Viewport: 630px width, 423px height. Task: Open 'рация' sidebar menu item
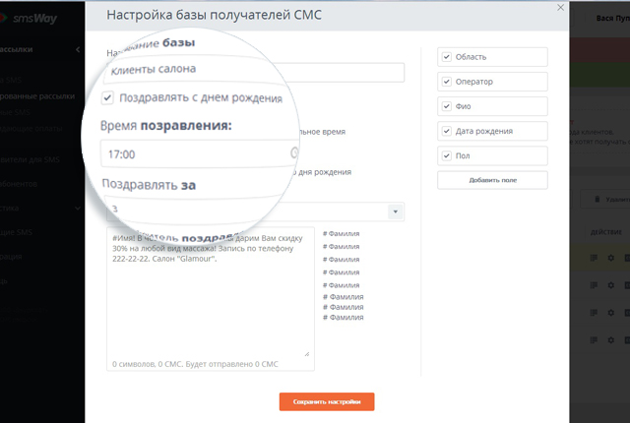[x=11, y=257]
